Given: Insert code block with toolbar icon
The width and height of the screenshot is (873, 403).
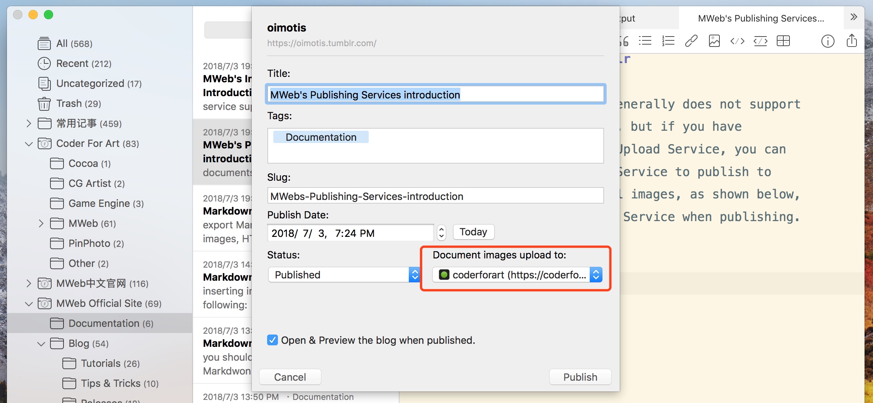Looking at the screenshot, I should click(x=761, y=41).
